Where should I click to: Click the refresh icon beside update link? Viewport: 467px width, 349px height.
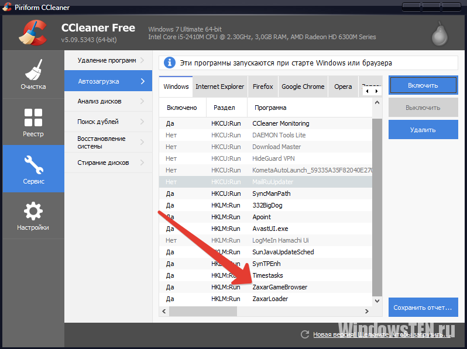pyautogui.click(x=305, y=334)
